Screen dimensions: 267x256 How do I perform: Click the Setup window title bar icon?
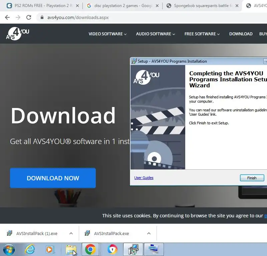click(x=134, y=61)
